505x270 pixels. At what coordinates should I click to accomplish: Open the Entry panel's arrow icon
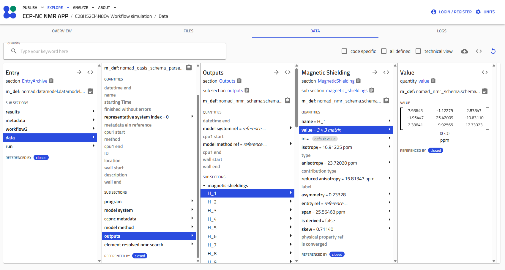[x=79, y=72]
